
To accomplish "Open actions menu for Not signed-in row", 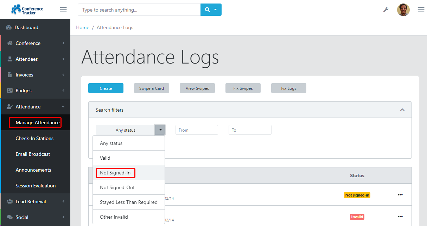I will 400,195.
